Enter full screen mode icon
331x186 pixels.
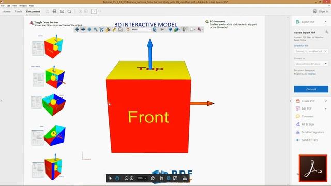pyautogui.click(x=175, y=178)
